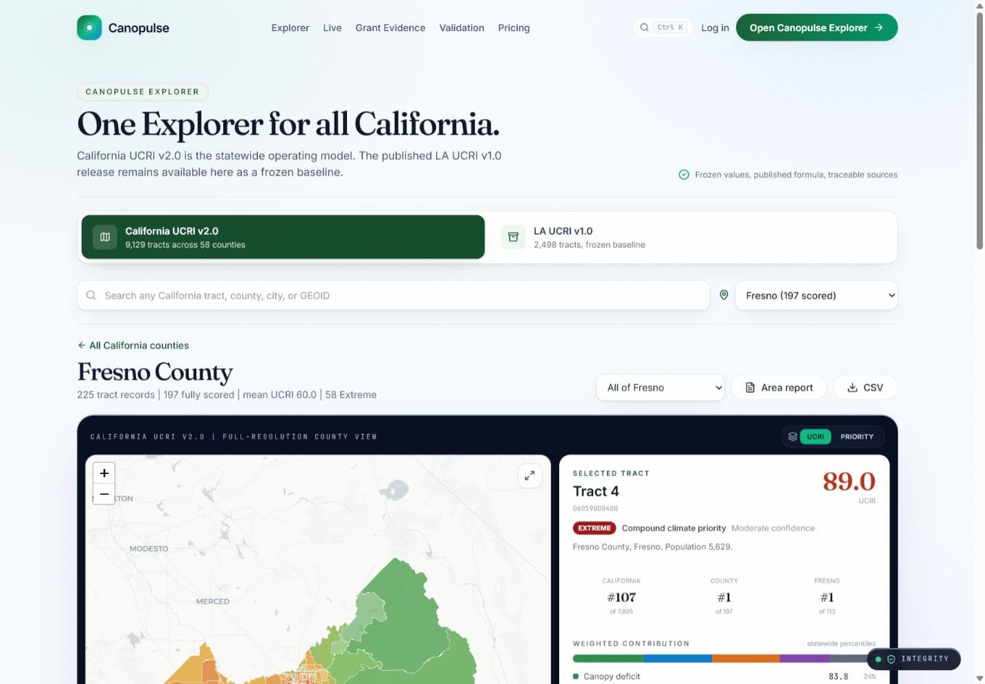The width and height of the screenshot is (985, 684).
Task: Click the layers icon in map header
Action: coord(792,437)
